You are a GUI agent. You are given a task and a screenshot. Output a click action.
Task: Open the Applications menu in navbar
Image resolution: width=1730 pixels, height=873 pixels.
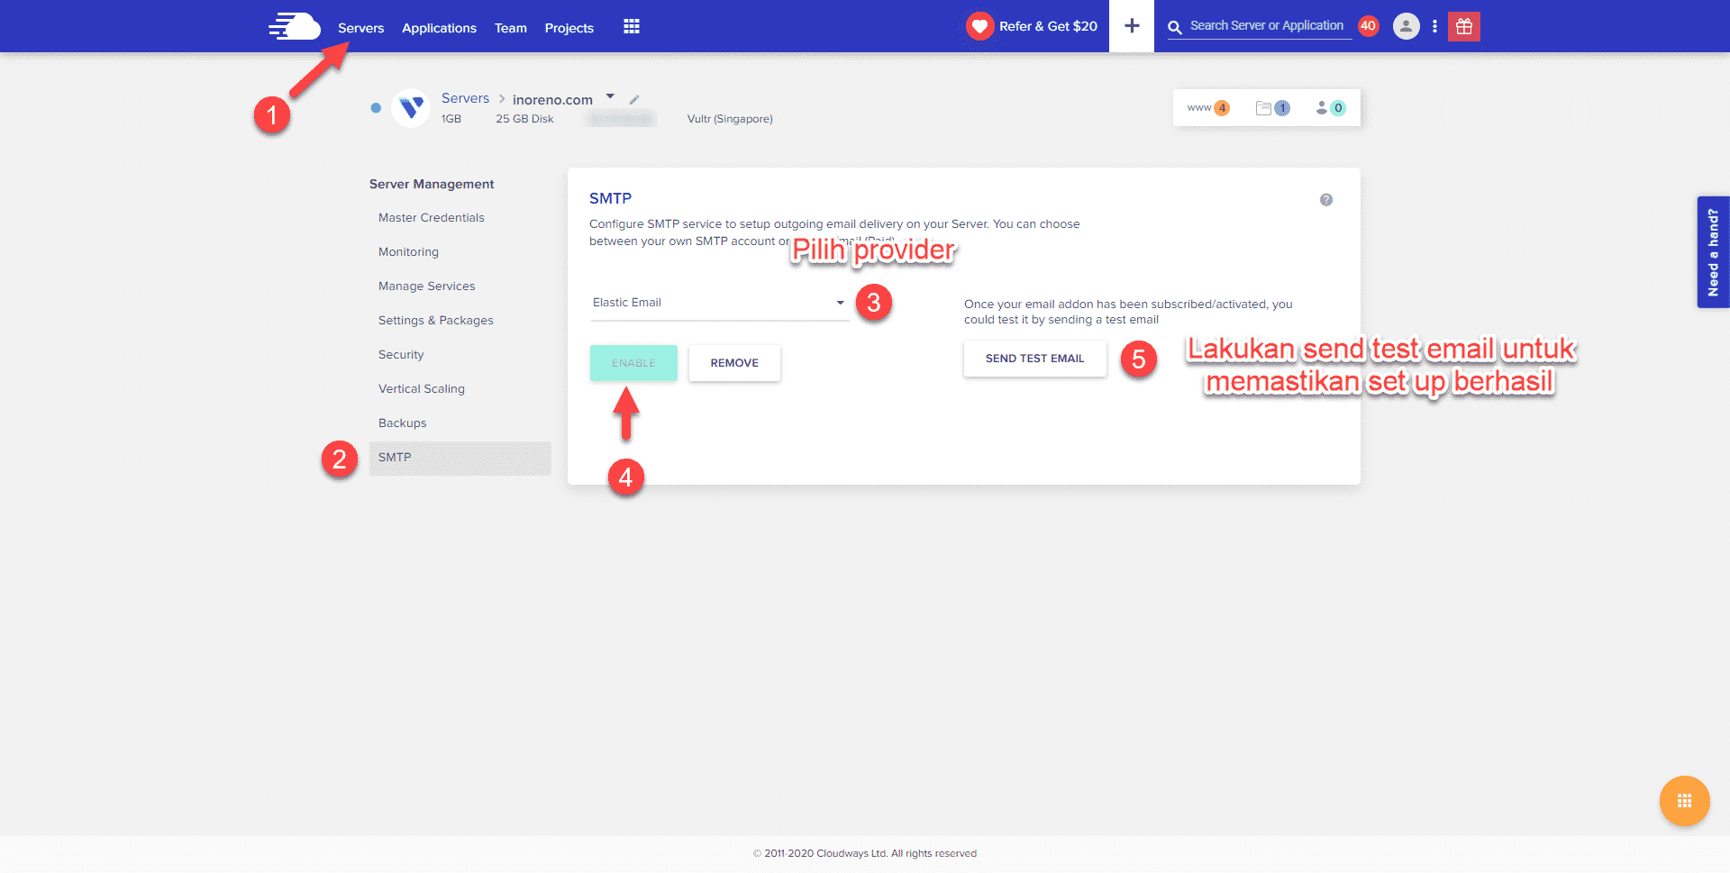439,28
